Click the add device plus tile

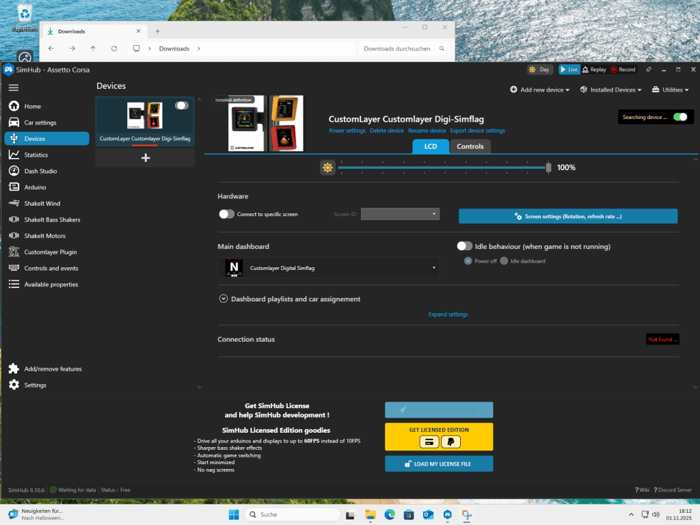point(145,158)
